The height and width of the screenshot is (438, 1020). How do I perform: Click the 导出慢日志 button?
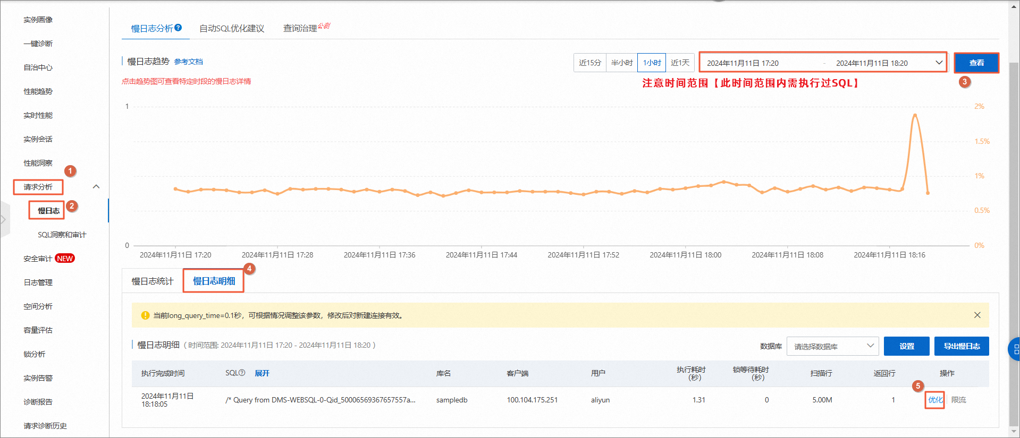tap(962, 346)
